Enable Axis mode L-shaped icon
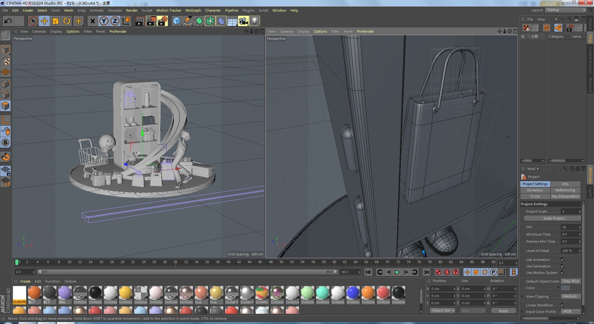Viewport: 594px width, 324px height. pos(6,120)
